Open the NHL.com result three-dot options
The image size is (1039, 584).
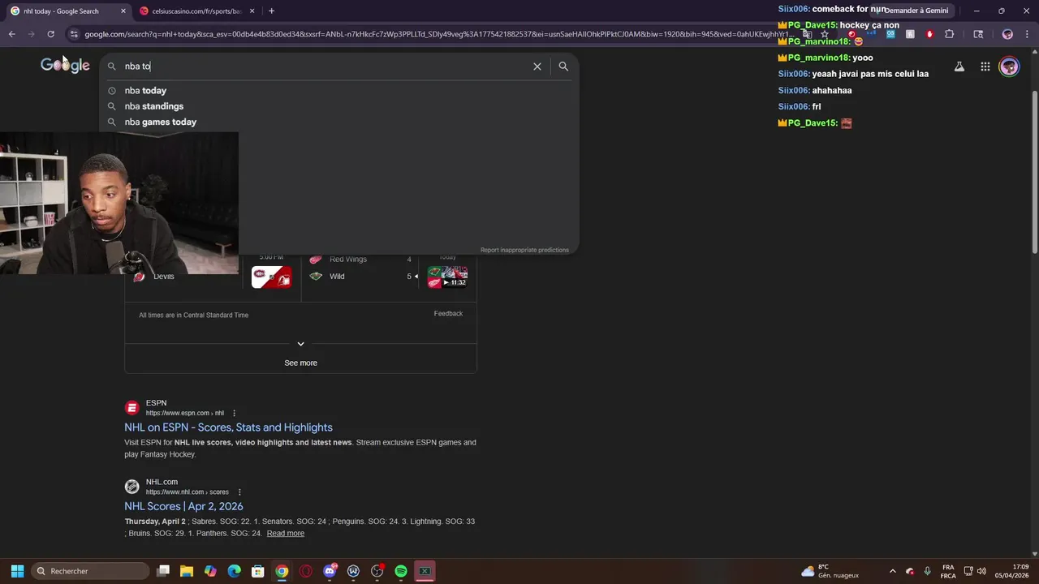click(239, 492)
